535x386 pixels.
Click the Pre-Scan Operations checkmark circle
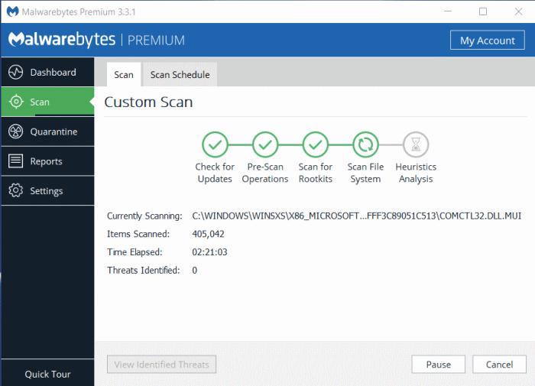[x=265, y=144]
